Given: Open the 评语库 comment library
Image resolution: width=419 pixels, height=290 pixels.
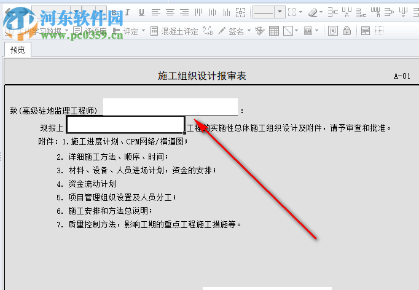Looking at the screenshot, I should [91, 31].
